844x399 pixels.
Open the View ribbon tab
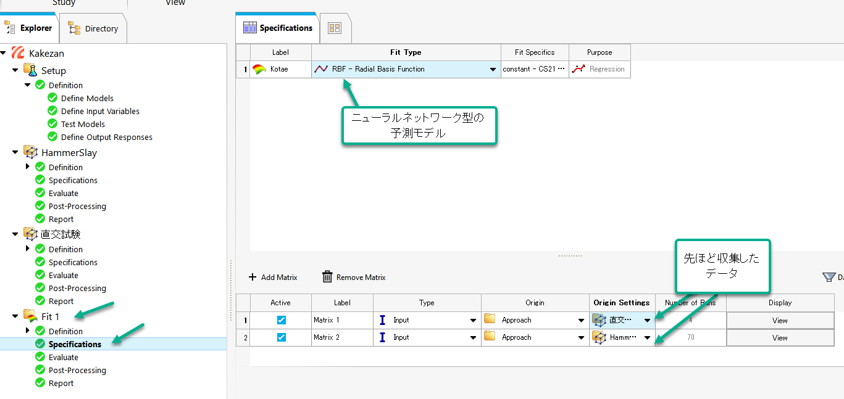[176, 3]
